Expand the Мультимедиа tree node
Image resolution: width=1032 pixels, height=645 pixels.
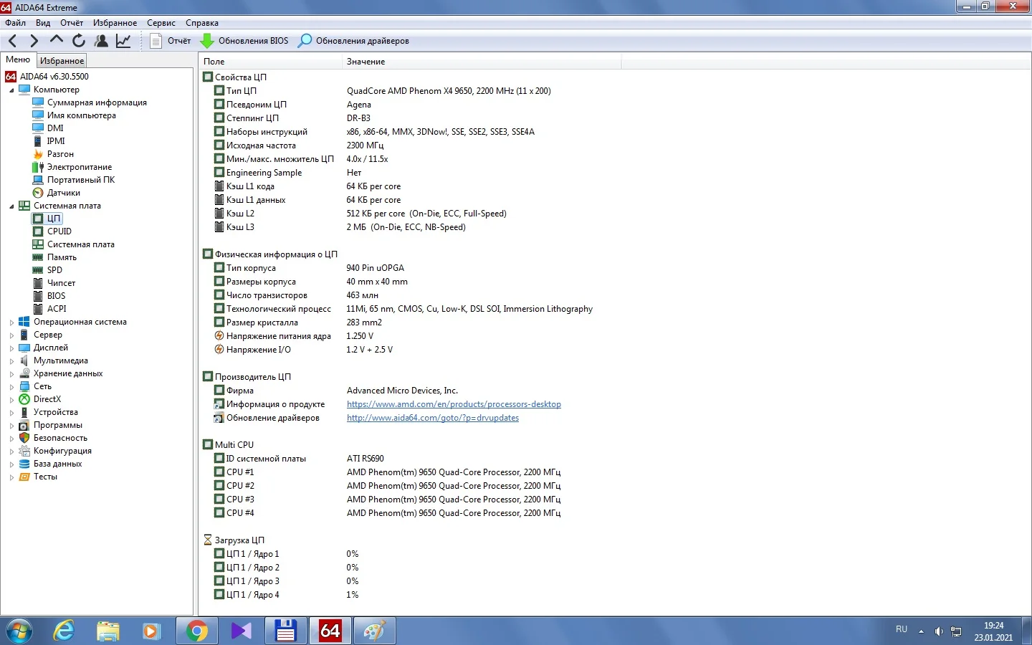(x=11, y=361)
